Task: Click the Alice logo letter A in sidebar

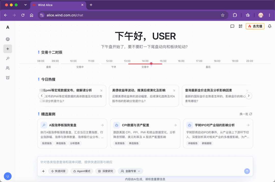Action: (8, 27)
